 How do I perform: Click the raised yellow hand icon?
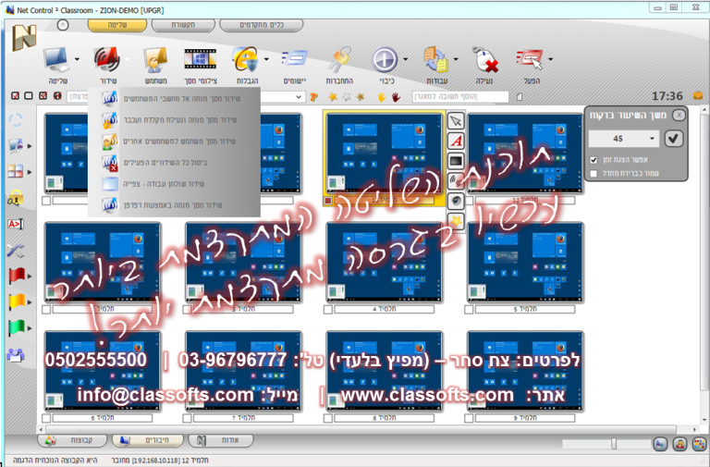pyautogui.click(x=382, y=97)
